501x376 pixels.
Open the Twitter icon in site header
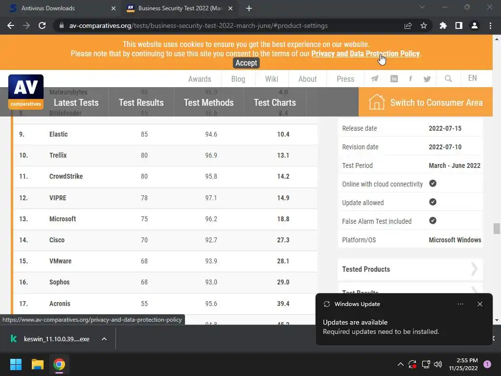tap(427, 79)
